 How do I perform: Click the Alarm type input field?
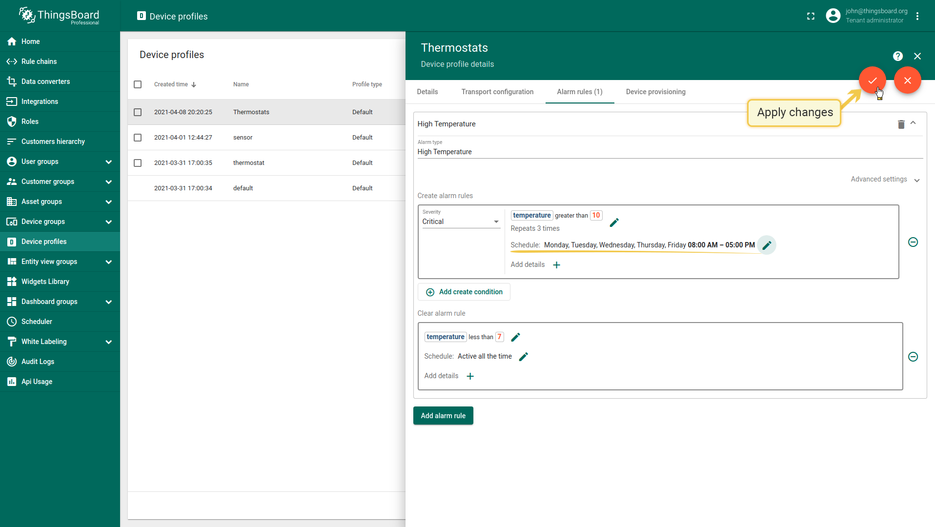coord(670,152)
